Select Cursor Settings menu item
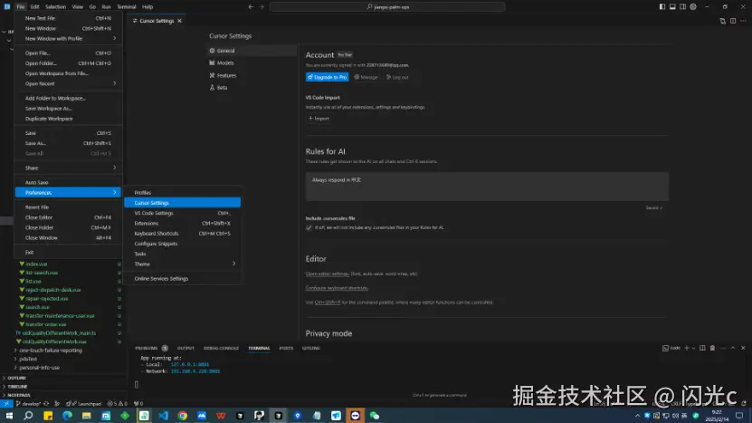This screenshot has width=752, height=423. [x=182, y=203]
